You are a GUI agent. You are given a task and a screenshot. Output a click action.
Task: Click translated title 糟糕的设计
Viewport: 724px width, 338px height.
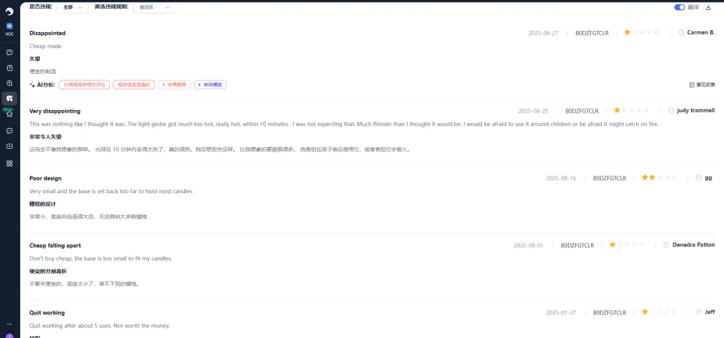(42, 204)
